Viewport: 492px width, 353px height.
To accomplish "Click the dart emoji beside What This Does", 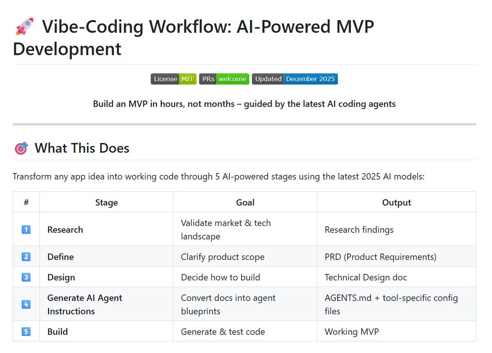I will 20,148.
